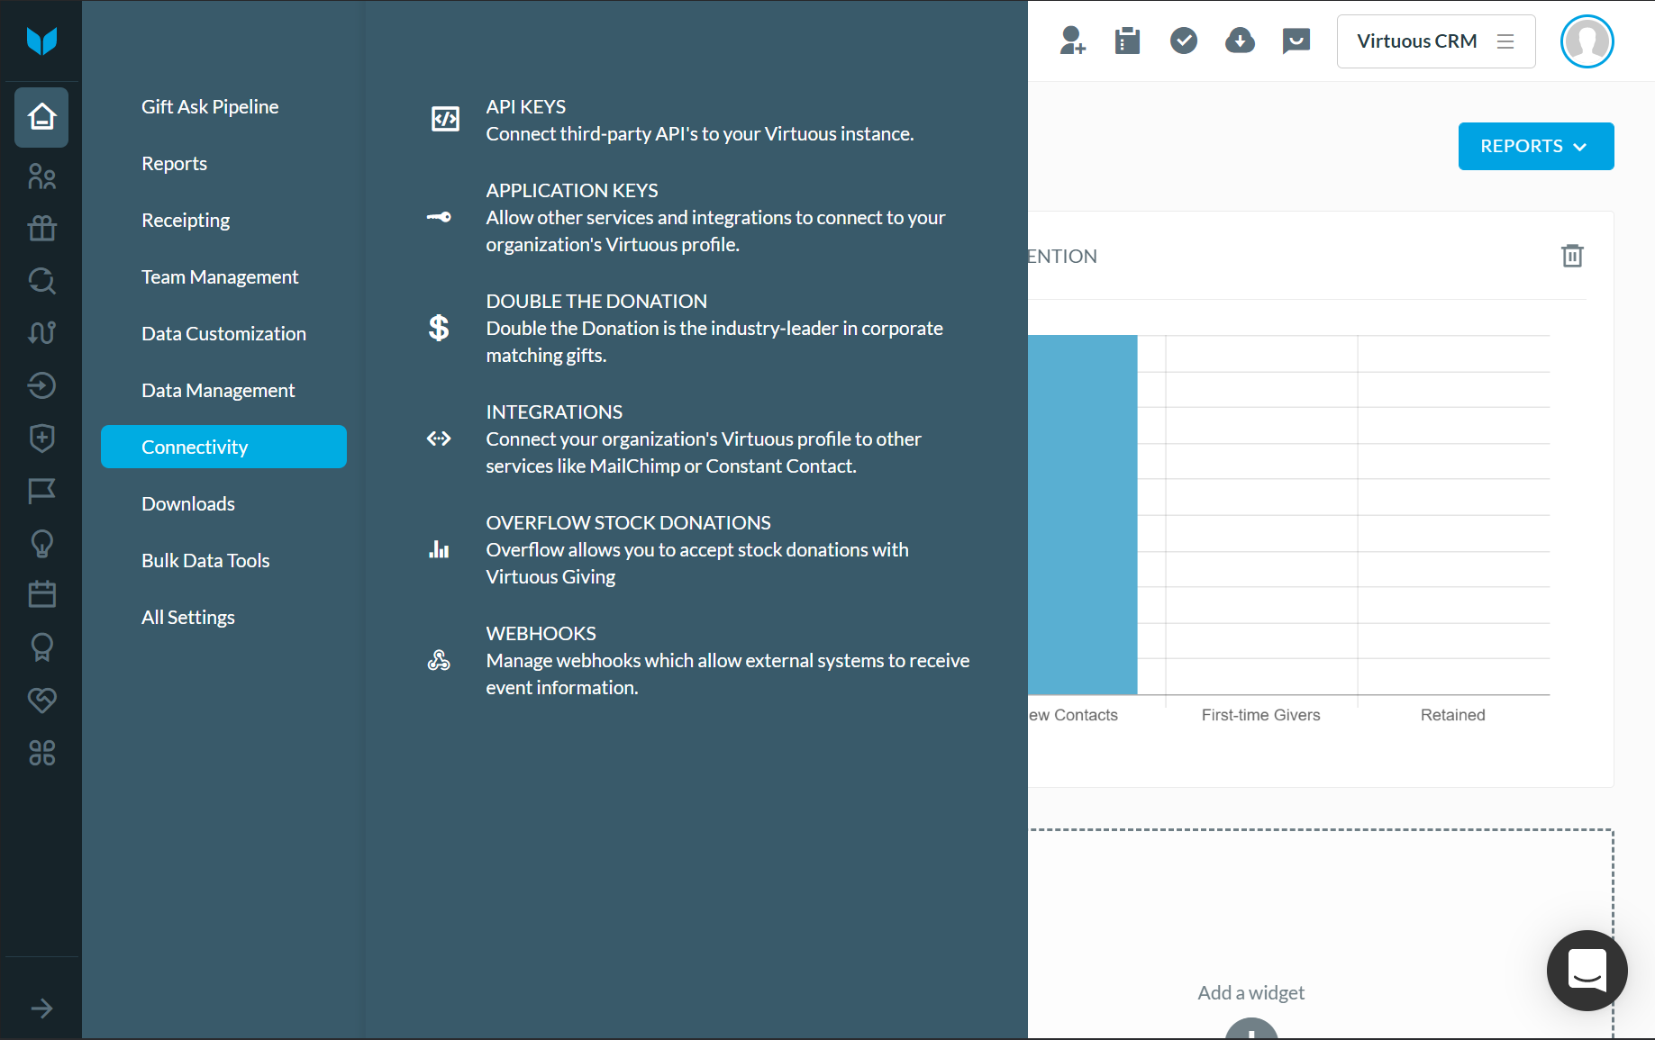1655x1040 pixels.
Task: Open the Gifts icon in sidebar
Action: [41, 229]
